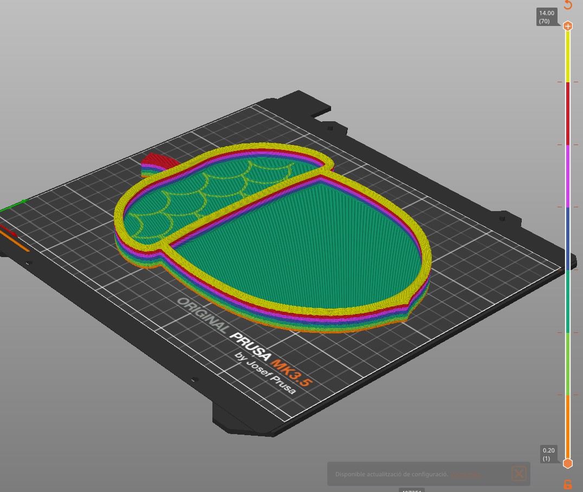Click the yellow segment of the layer slider
This screenshot has height=492, width=583.
568,56
